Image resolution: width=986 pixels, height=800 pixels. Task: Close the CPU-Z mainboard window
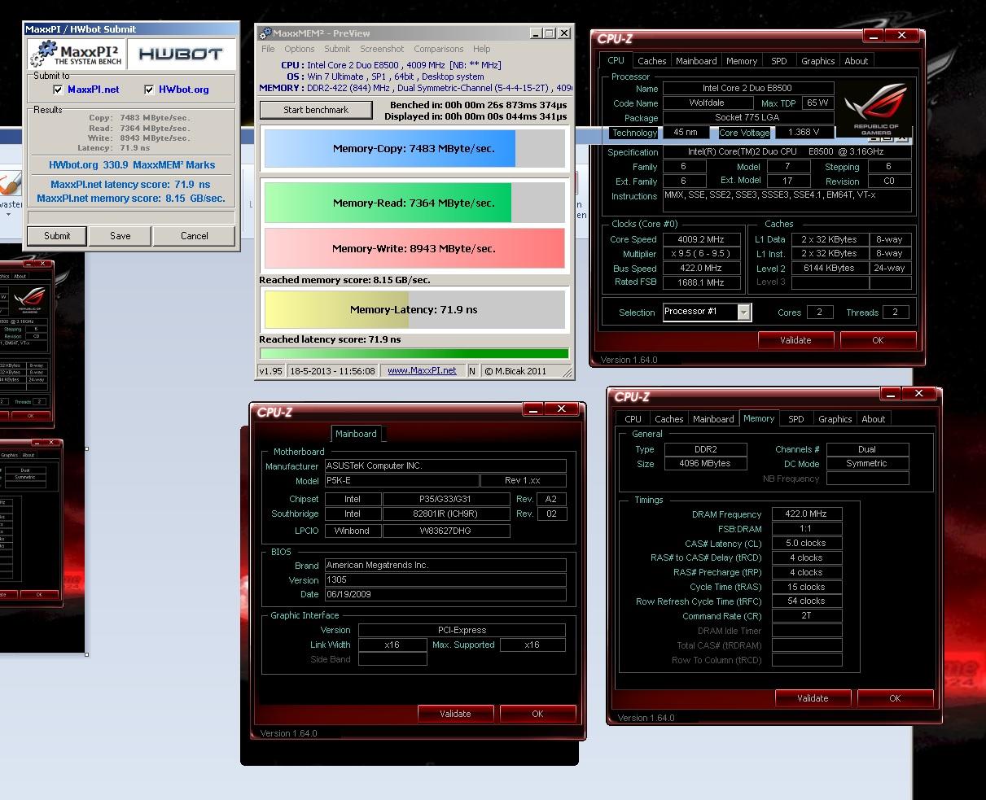[561, 409]
